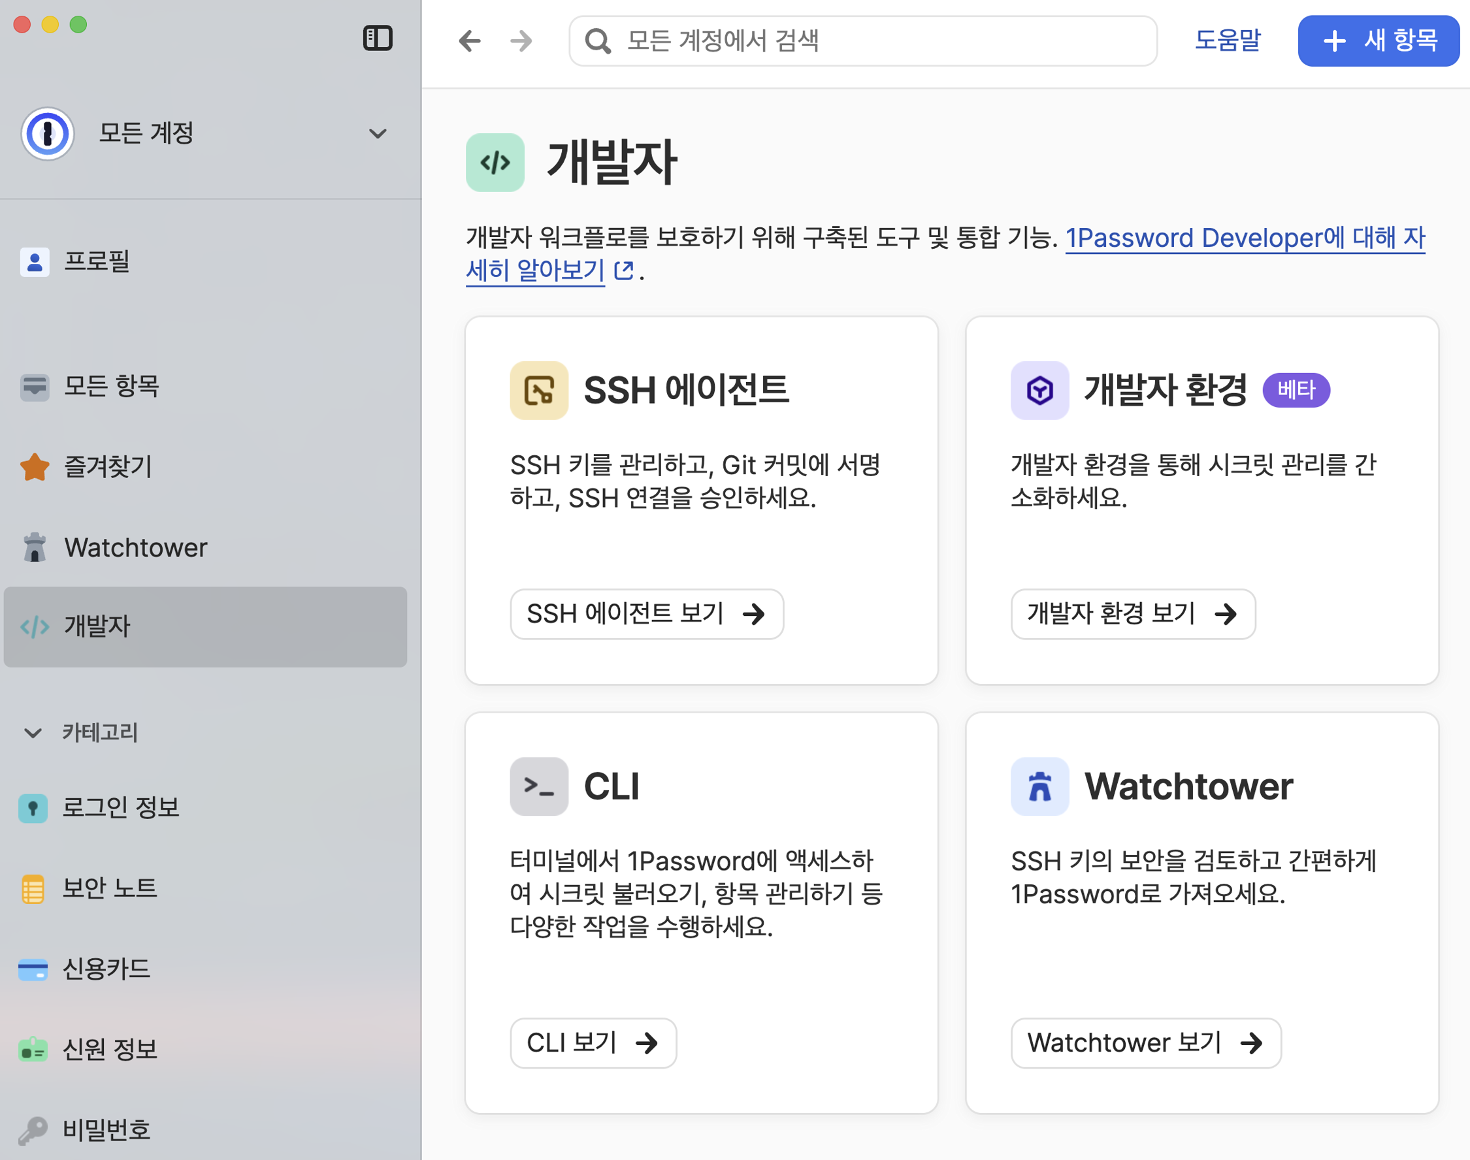Click the Watchtower 보기 button
The image size is (1470, 1160).
tap(1146, 1042)
